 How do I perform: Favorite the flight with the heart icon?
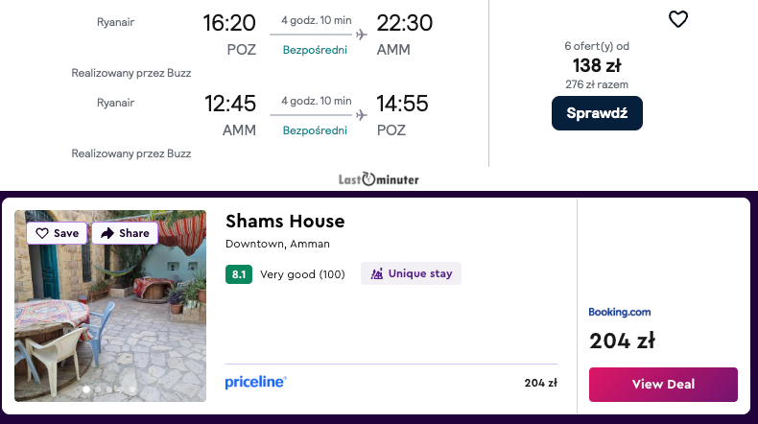(x=678, y=19)
